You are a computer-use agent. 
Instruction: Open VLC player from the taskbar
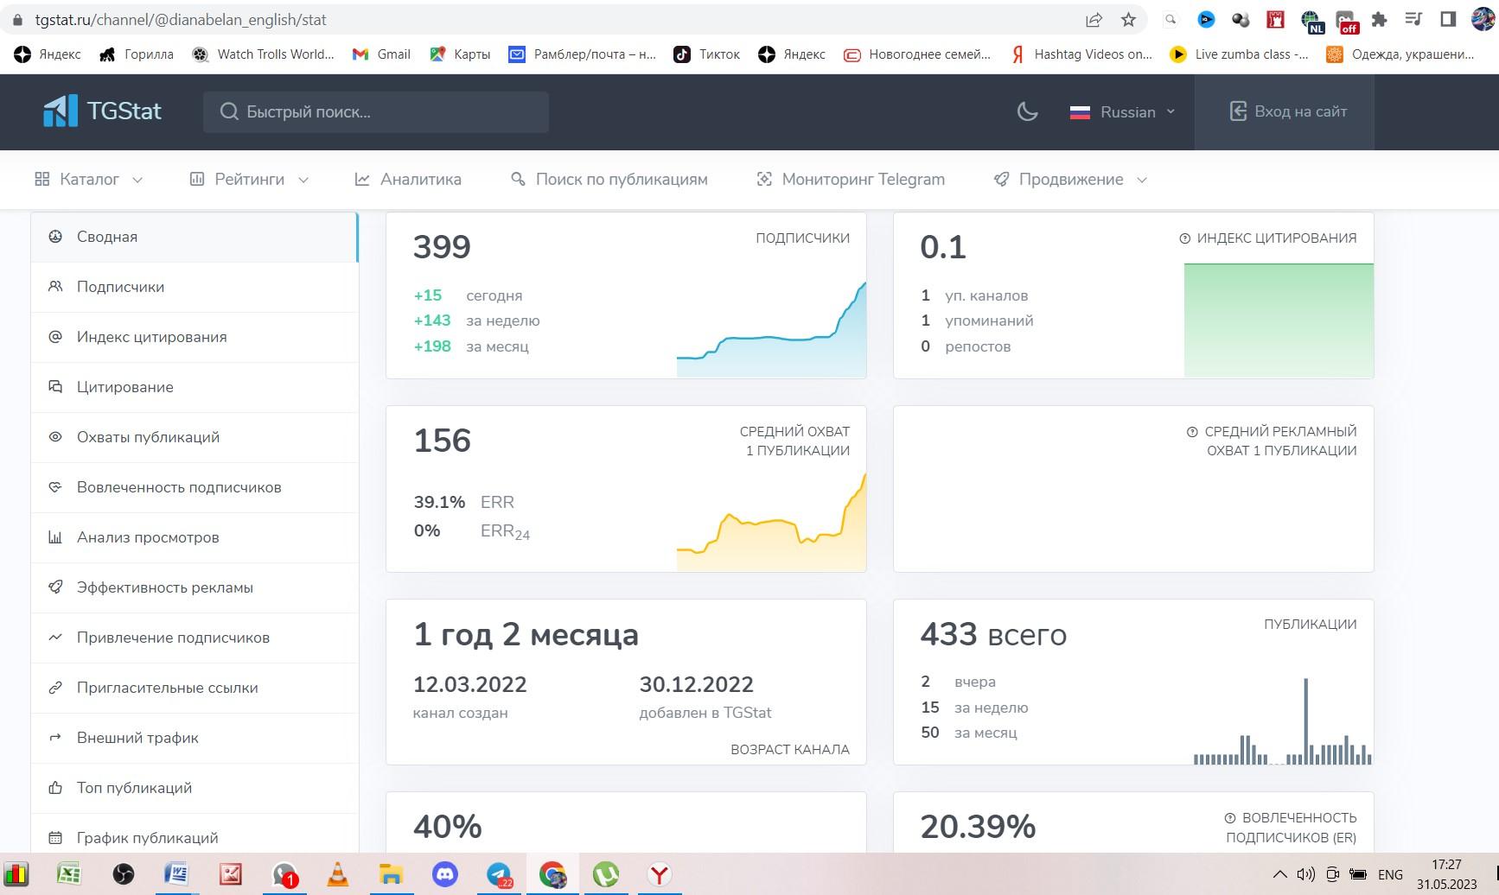[338, 874]
